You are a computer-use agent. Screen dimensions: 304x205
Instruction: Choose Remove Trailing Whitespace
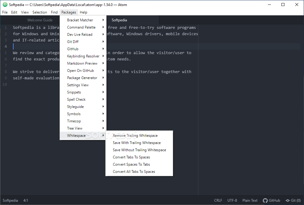pyautogui.click(x=139, y=136)
